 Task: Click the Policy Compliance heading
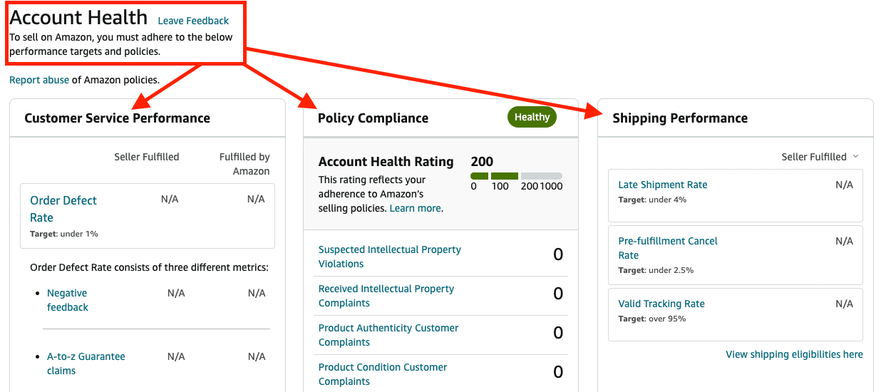373,118
